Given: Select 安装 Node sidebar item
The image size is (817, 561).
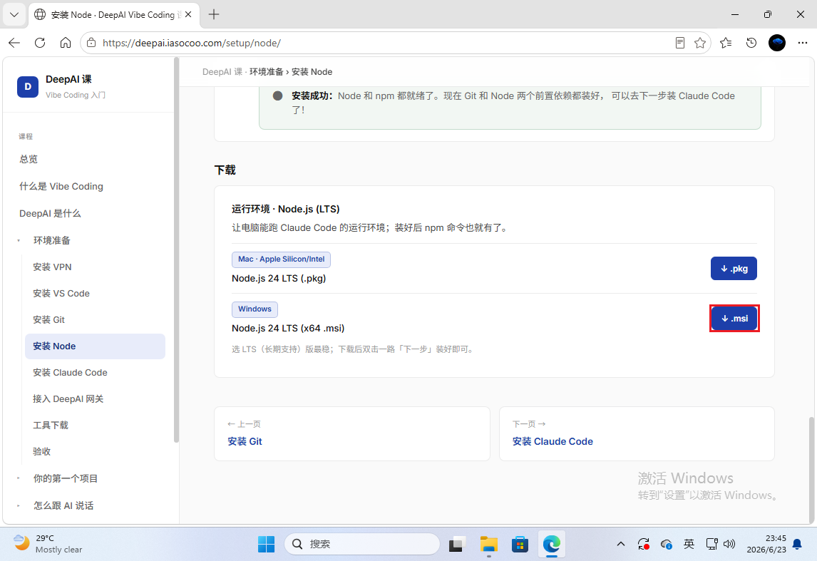Looking at the screenshot, I should (95, 346).
